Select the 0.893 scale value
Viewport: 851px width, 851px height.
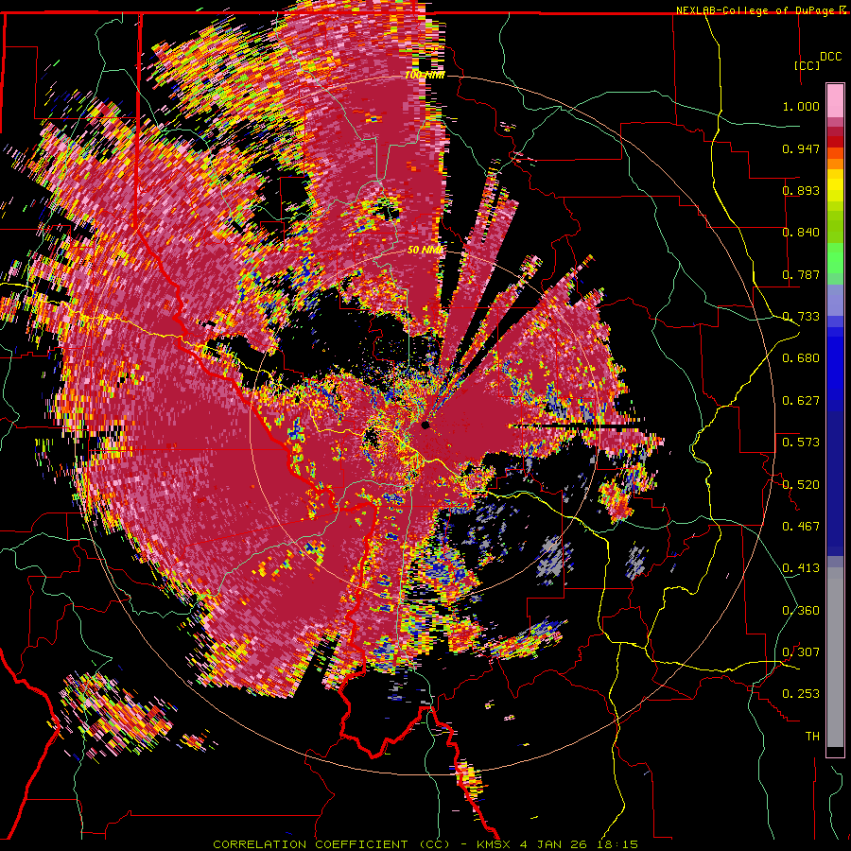pos(801,190)
